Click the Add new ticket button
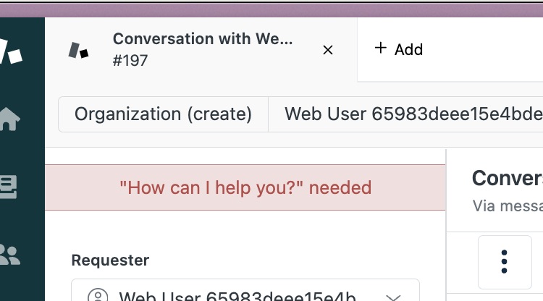 [x=399, y=49]
